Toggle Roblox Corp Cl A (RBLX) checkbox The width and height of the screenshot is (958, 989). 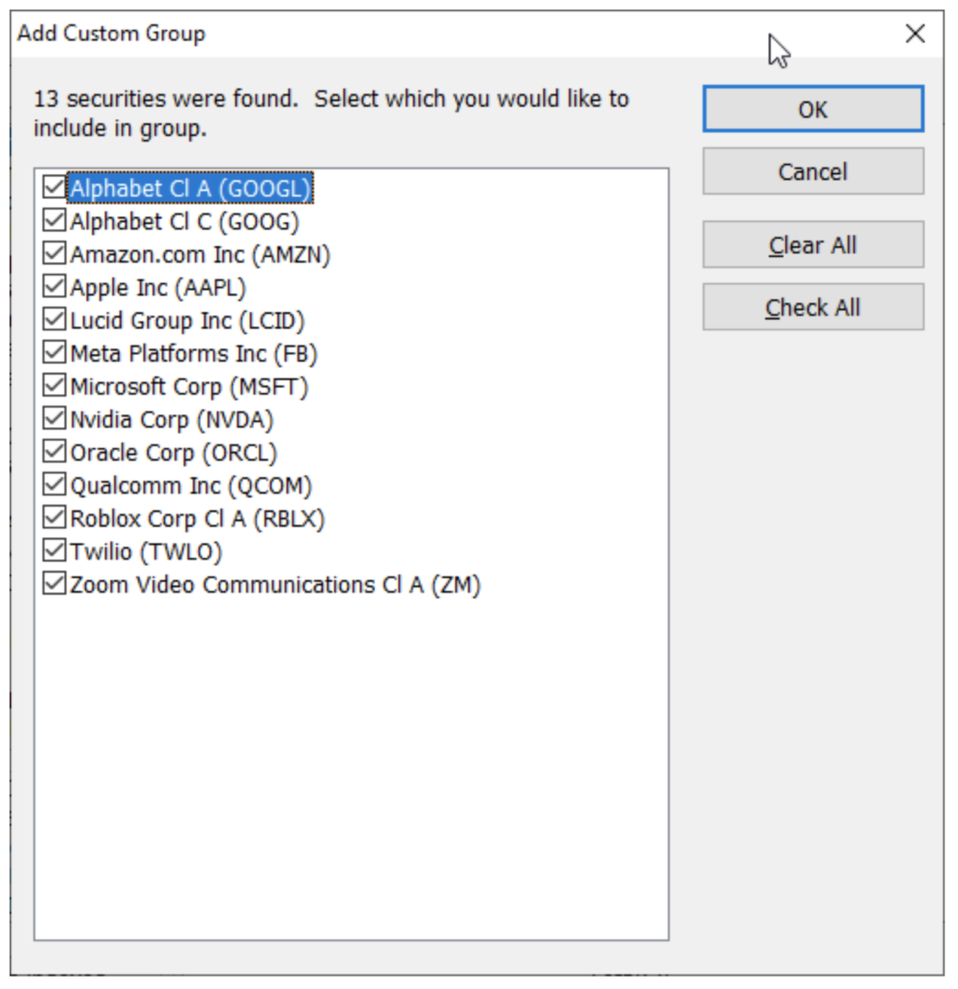(54, 518)
